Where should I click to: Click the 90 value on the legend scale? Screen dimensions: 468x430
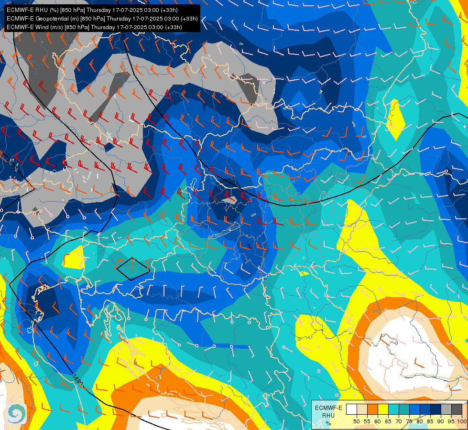coord(441,421)
